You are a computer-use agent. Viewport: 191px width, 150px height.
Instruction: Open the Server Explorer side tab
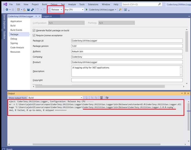coord(5,21)
